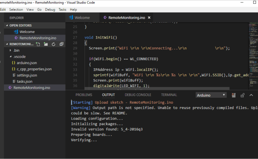
Task: Switch to the DEBUG CONSOLE tab
Action: click(x=138, y=95)
